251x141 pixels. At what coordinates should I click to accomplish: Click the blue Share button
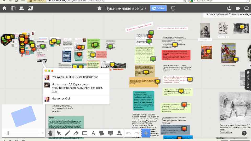tap(158, 8)
